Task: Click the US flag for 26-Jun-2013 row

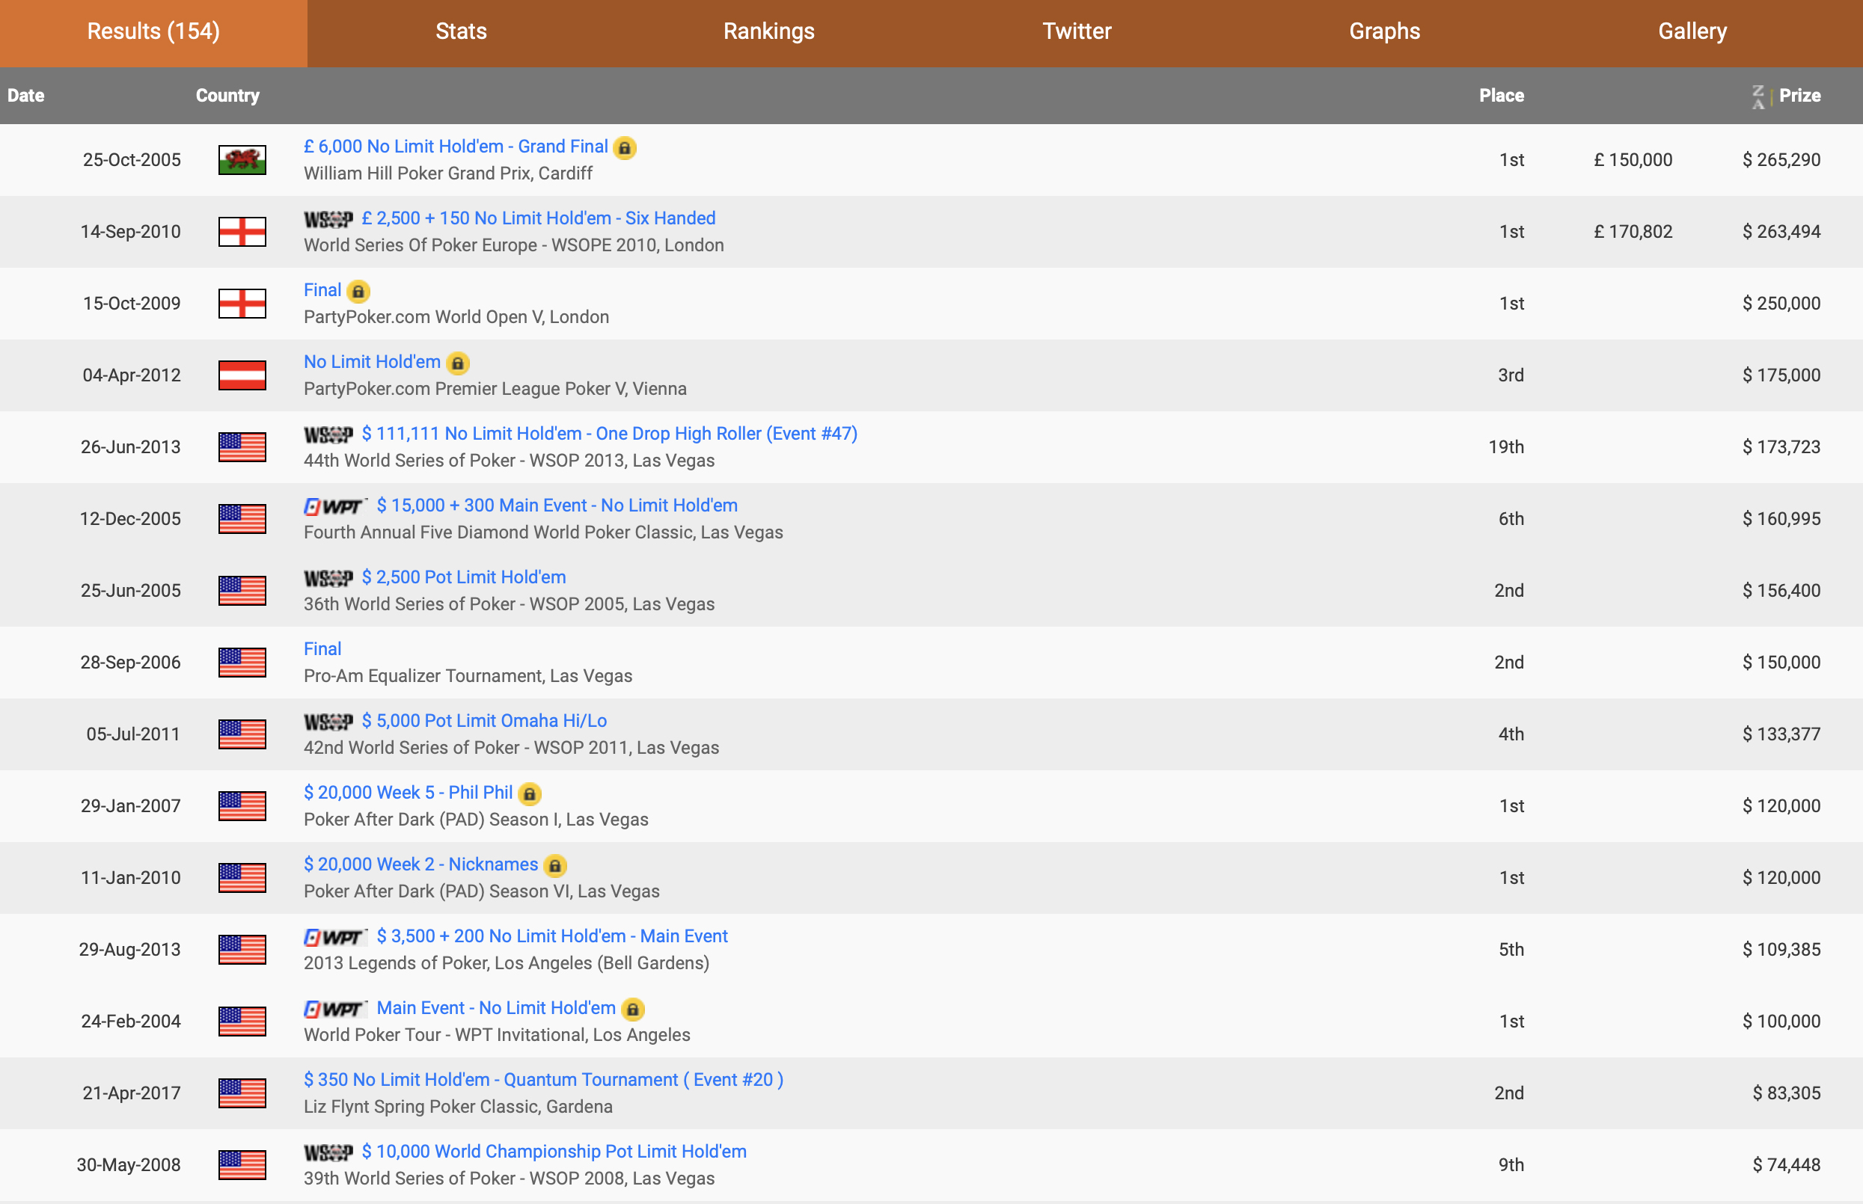Action: click(x=242, y=447)
